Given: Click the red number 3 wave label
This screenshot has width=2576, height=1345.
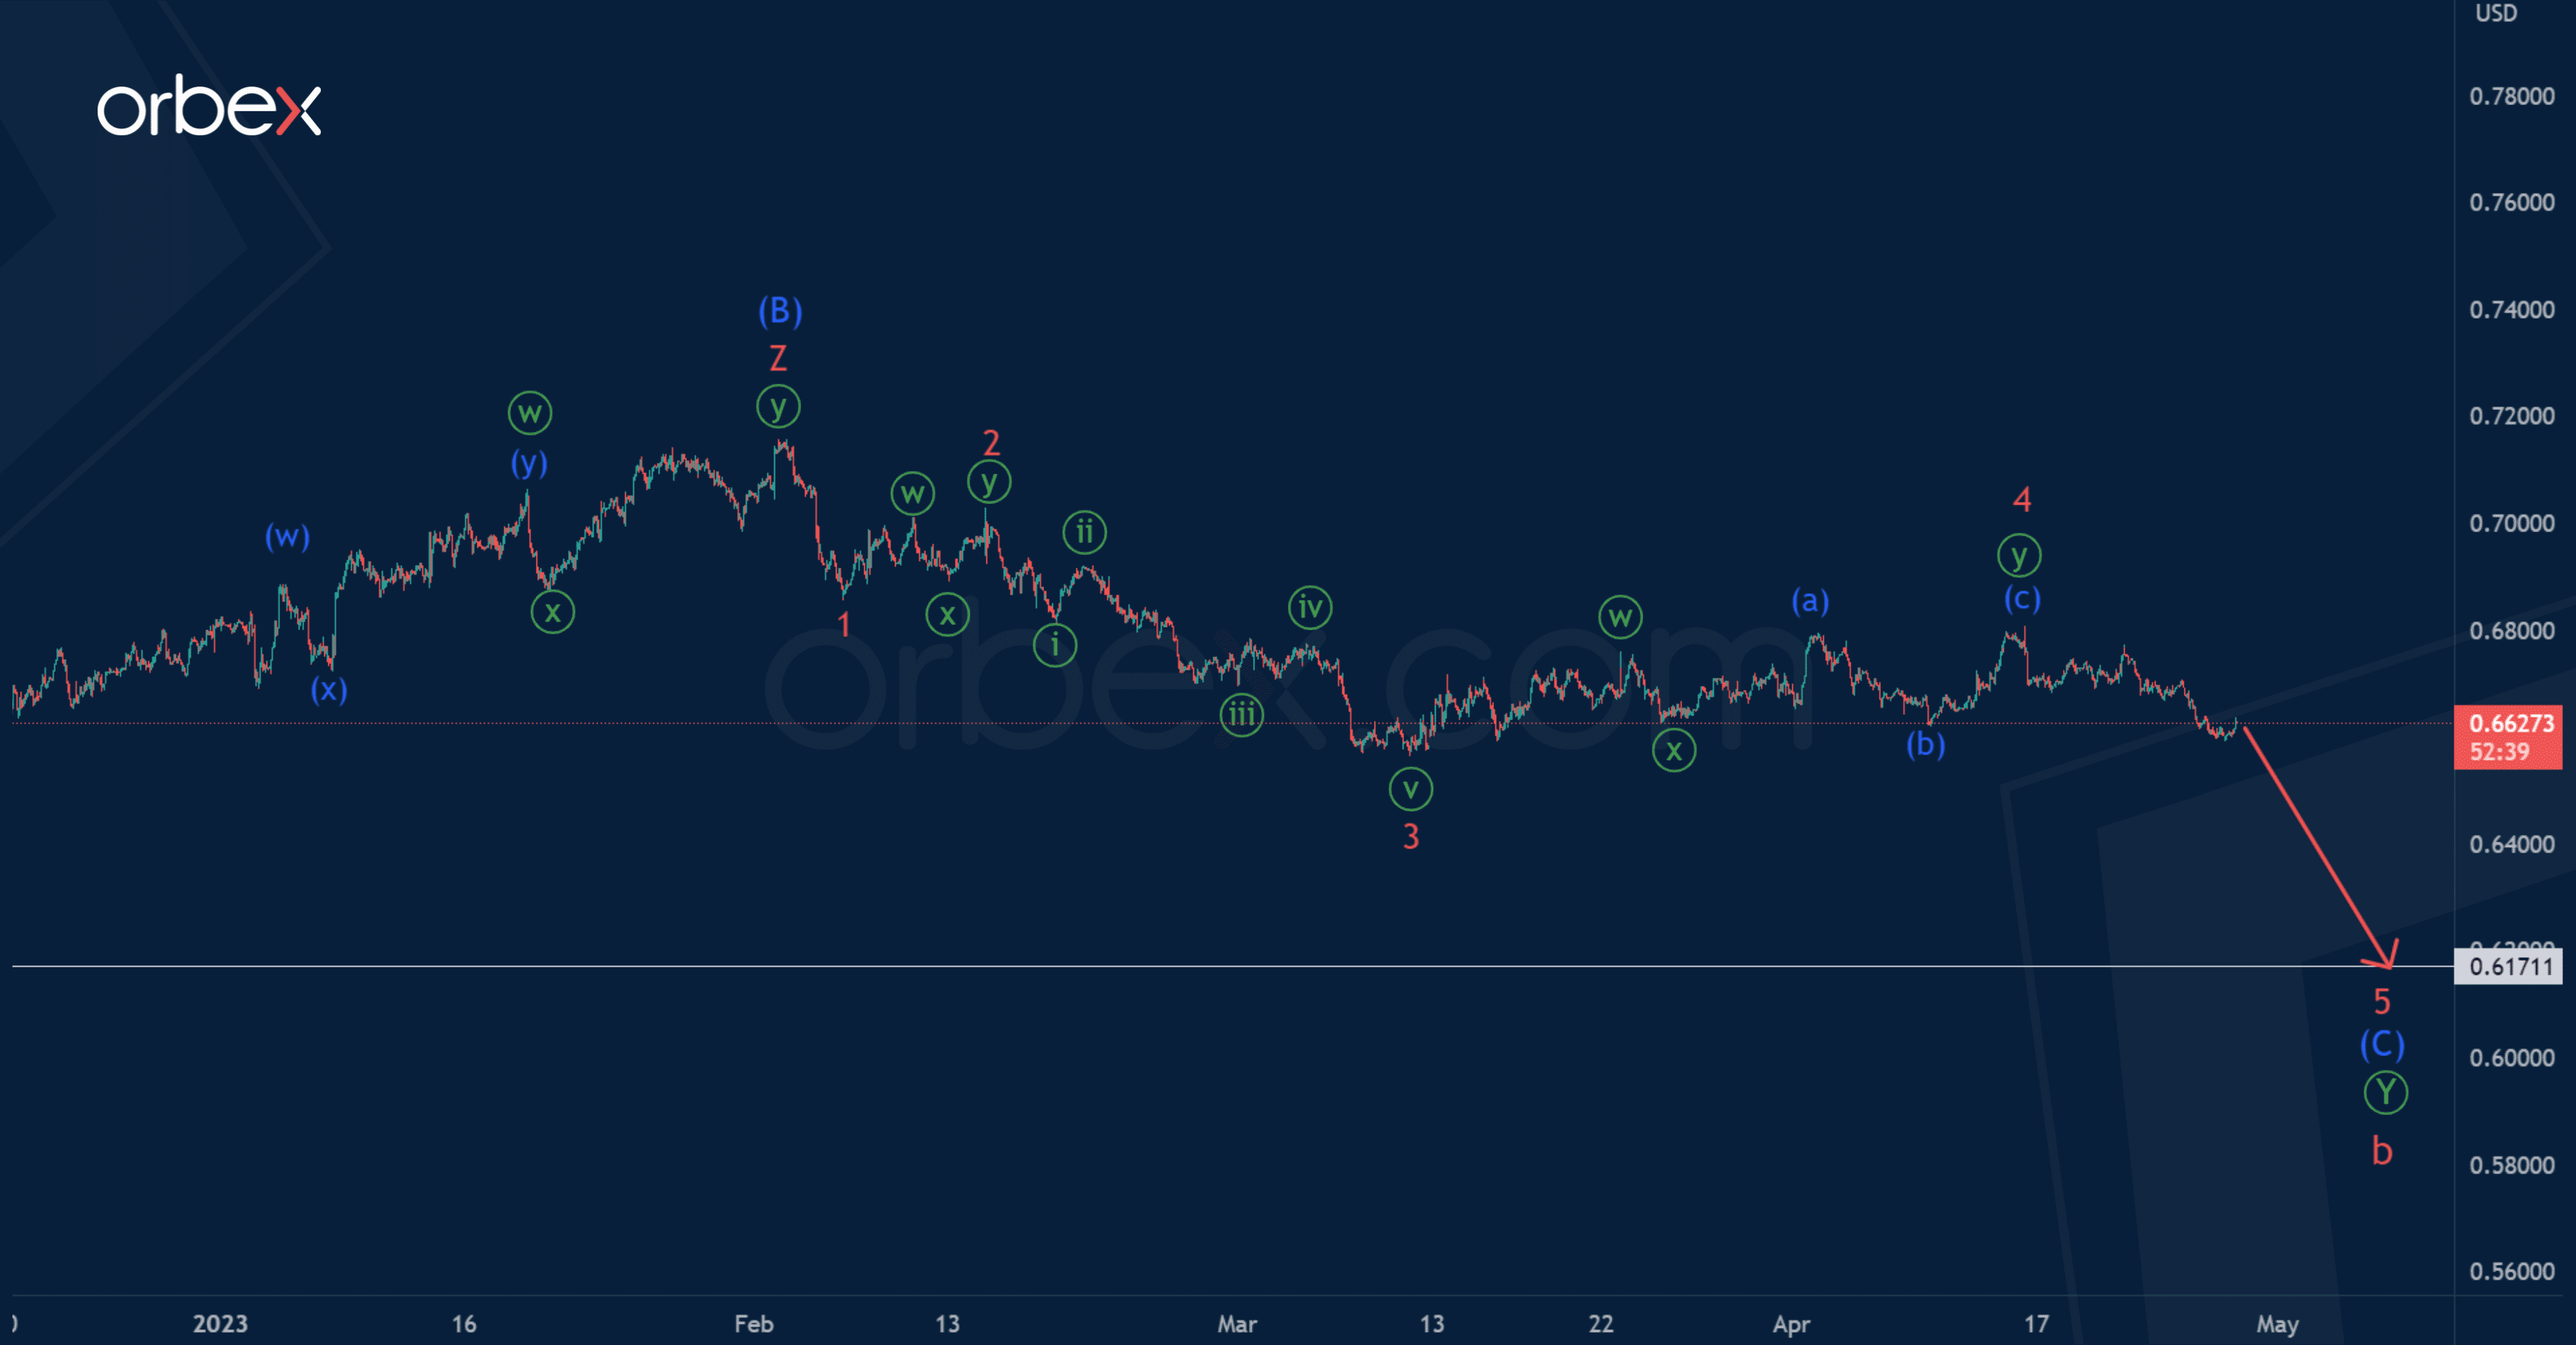Looking at the screenshot, I should pos(1410,838).
